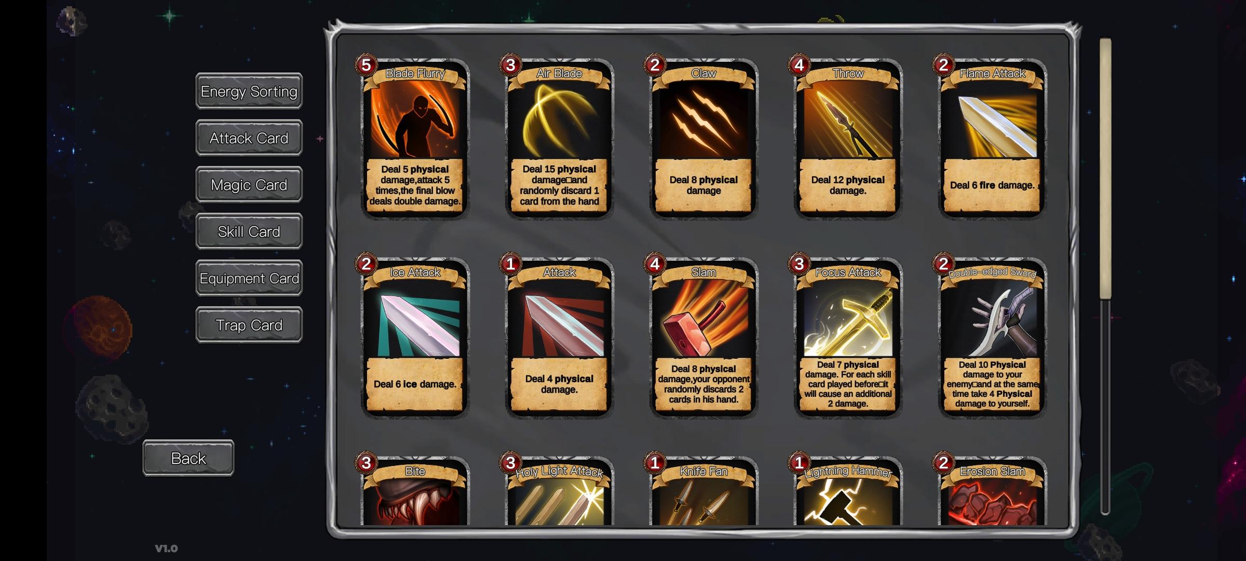This screenshot has height=561, width=1246.
Task: Show Trap Card list
Action: click(249, 325)
